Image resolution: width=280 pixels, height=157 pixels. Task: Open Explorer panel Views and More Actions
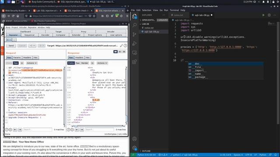point(164,15)
